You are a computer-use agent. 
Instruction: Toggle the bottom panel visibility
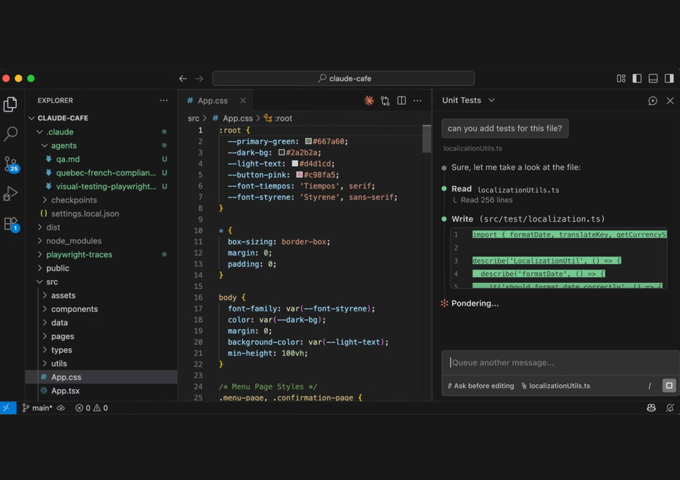point(653,79)
